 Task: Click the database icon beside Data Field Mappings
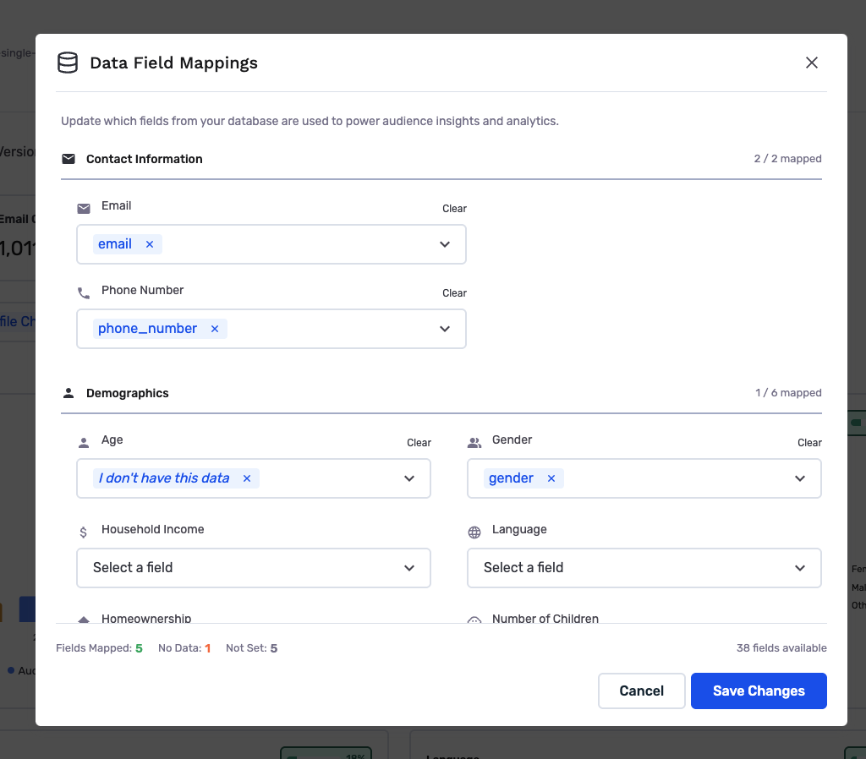[68, 63]
